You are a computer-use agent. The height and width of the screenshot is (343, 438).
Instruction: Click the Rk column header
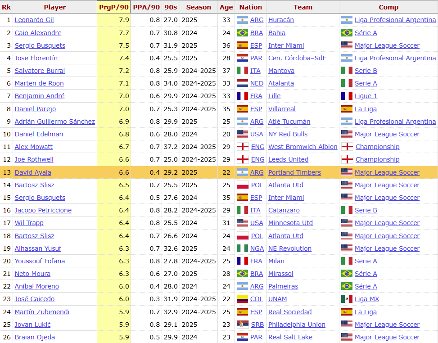click(x=6, y=7)
